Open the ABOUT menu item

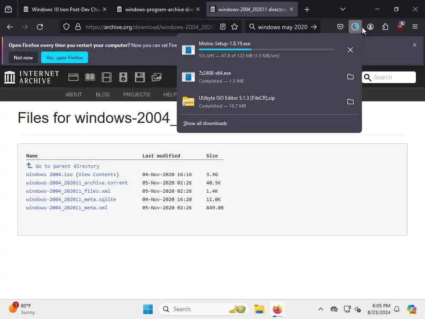(74, 94)
